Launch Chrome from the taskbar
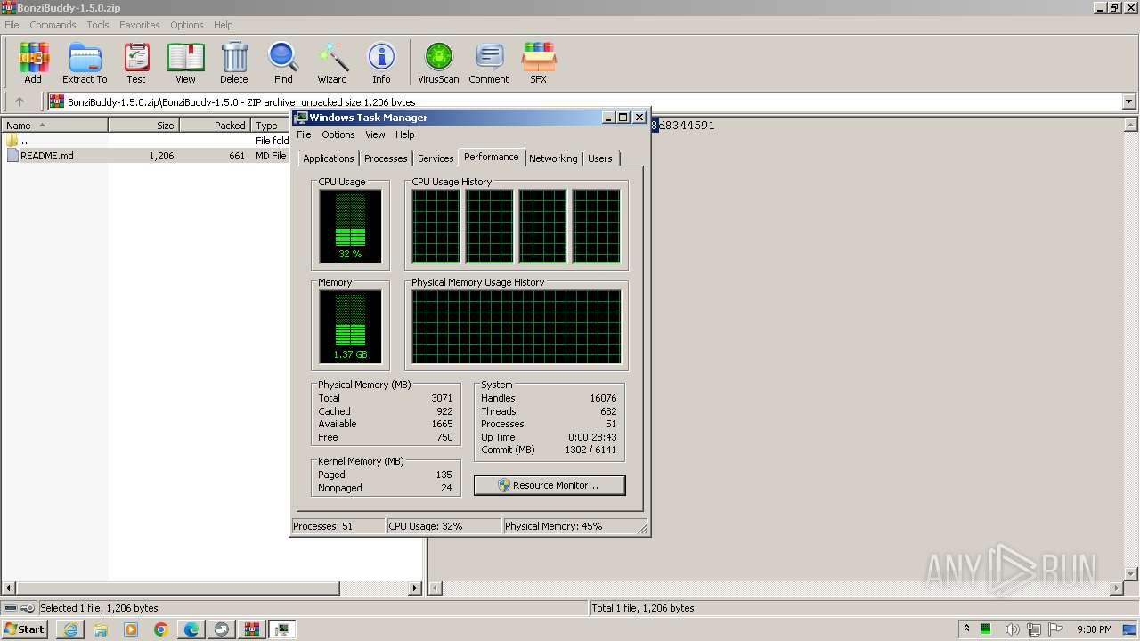This screenshot has height=641, width=1140. [161, 629]
